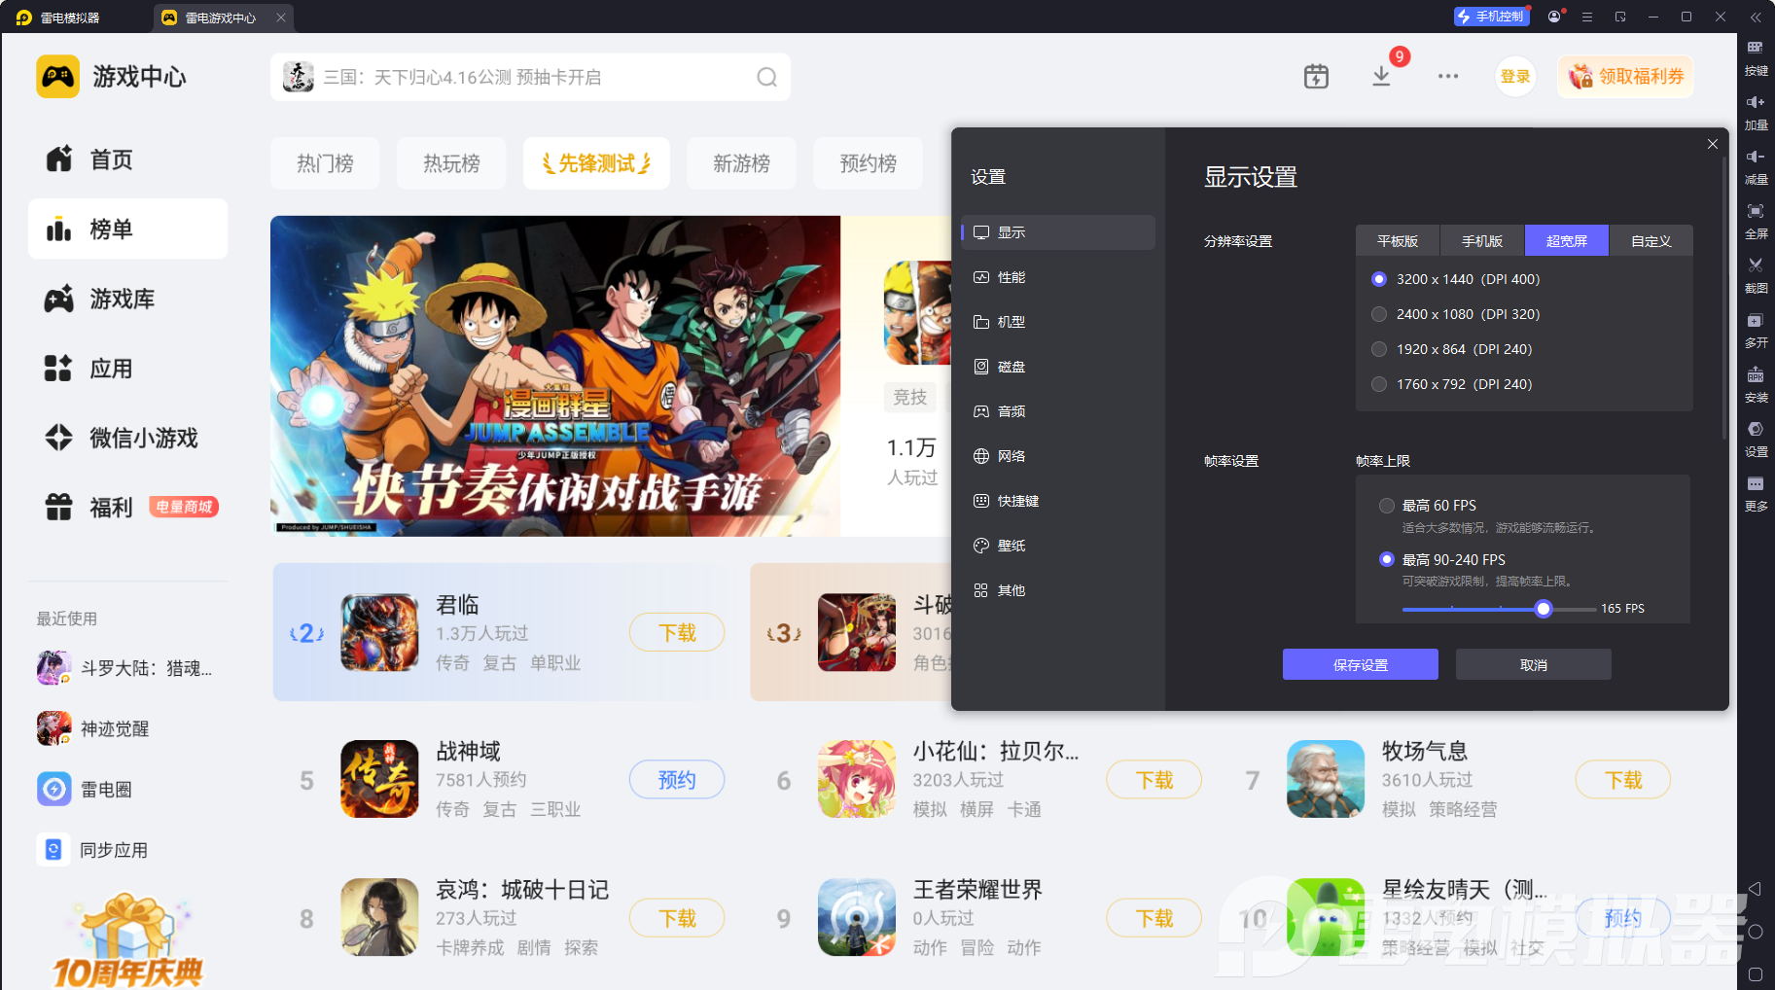Open the 音频 settings section

(1058, 411)
